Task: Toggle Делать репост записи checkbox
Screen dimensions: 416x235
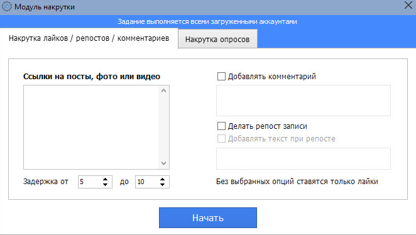Action: (221, 126)
